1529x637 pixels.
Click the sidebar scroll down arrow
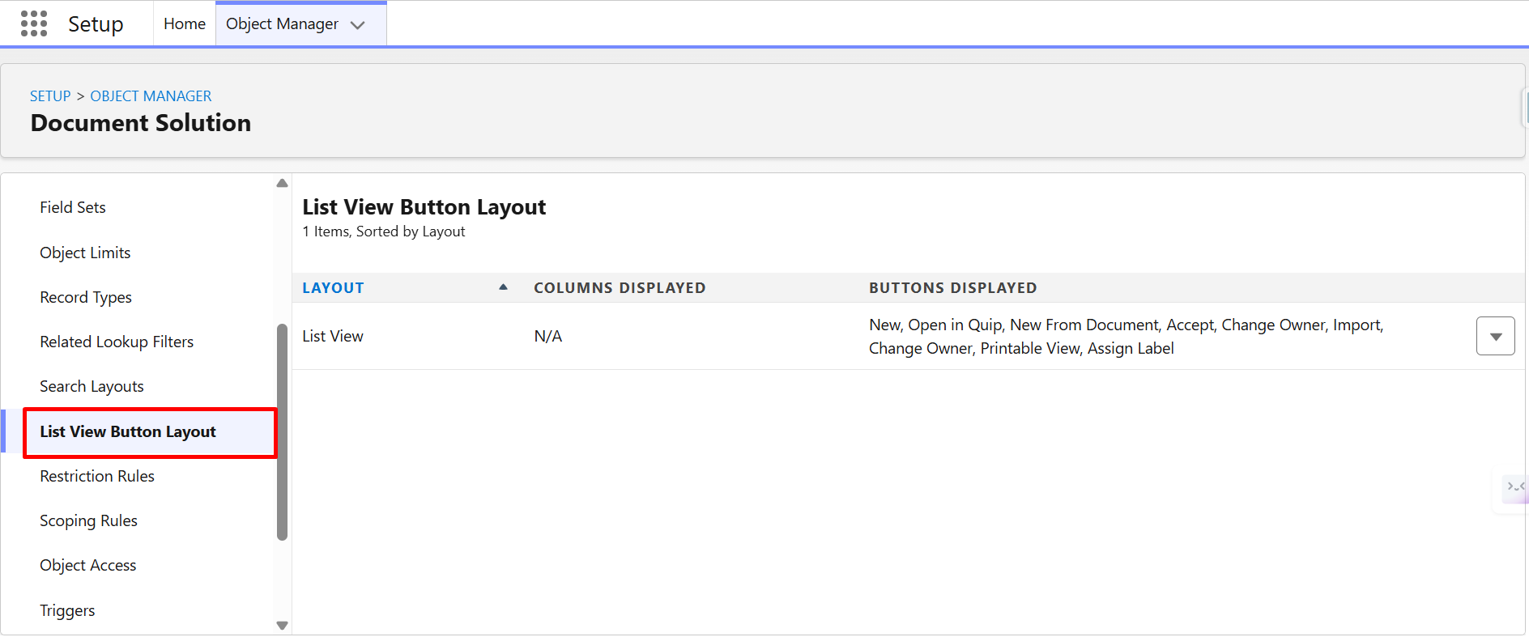(x=282, y=625)
